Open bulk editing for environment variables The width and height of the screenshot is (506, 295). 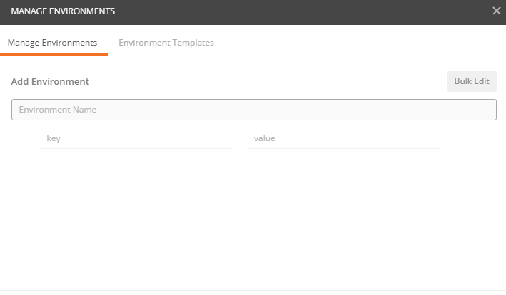pos(472,81)
